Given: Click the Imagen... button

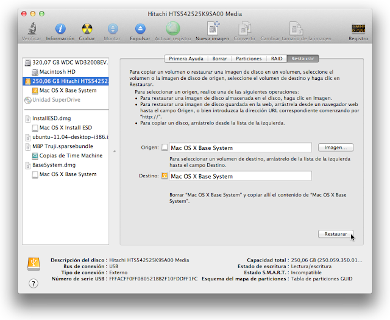Looking at the screenshot, I should click(336, 148).
